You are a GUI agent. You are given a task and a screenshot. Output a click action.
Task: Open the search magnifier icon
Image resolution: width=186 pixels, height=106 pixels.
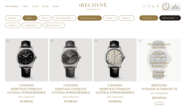tap(144, 6)
